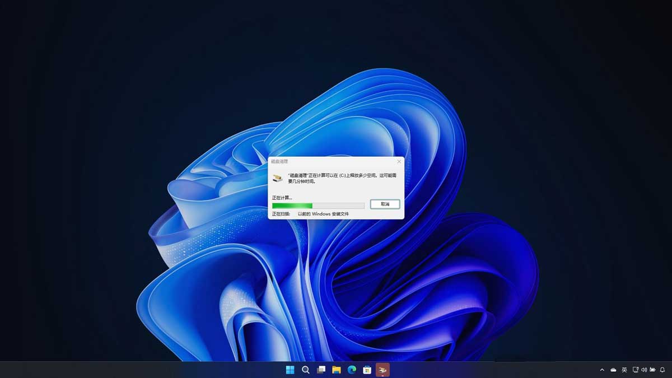Open File Explorer from the taskbar

(337, 370)
